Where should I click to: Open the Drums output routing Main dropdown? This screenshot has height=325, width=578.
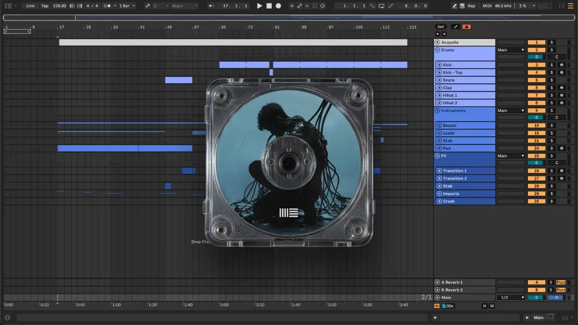click(x=511, y=50)
